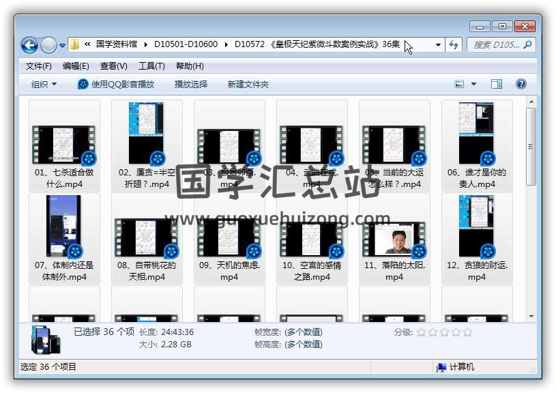Set rating by clicking the third star
Screen dimensions: 556x393
[x=444, y=332]
